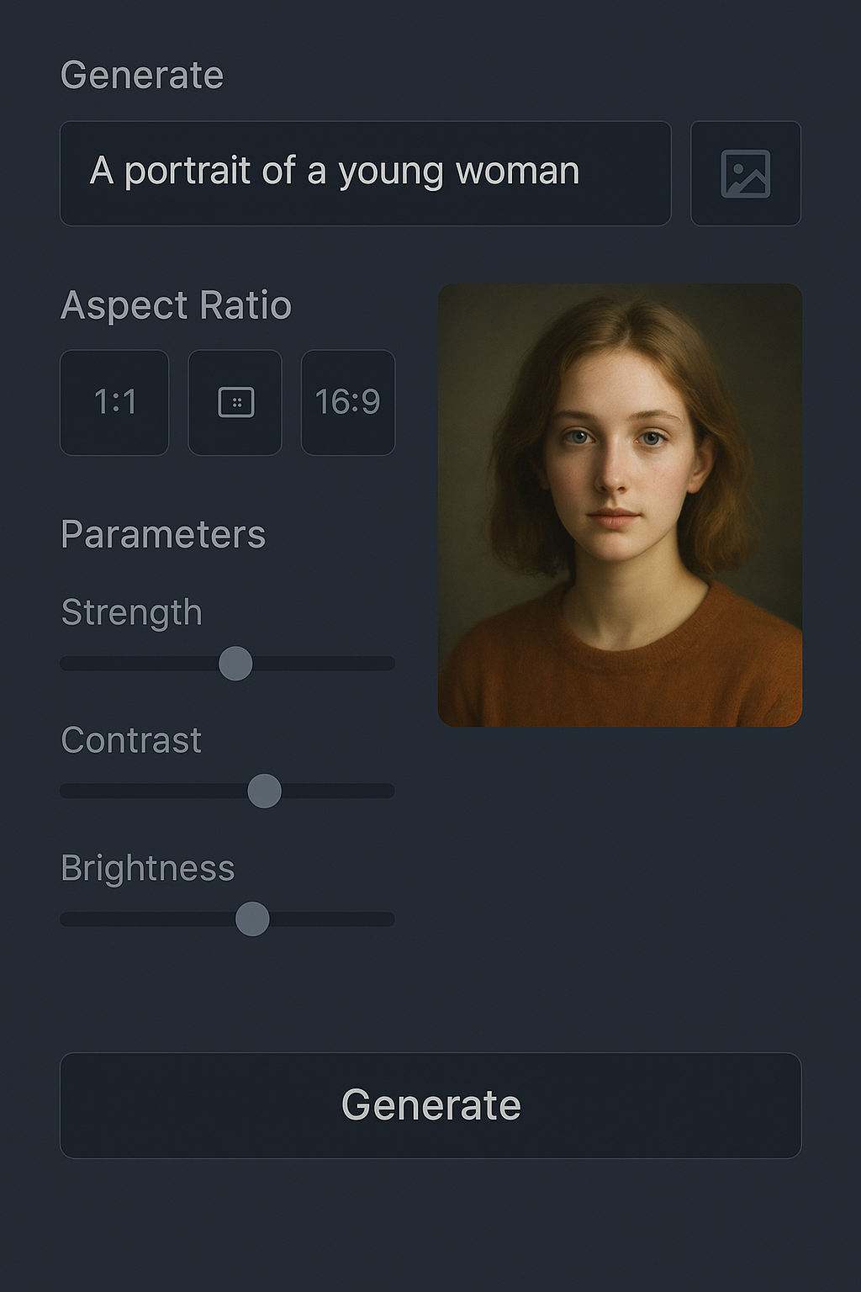Click the Generate title at the top
Screen dimensions: 861x1292
tap(142, 76)
